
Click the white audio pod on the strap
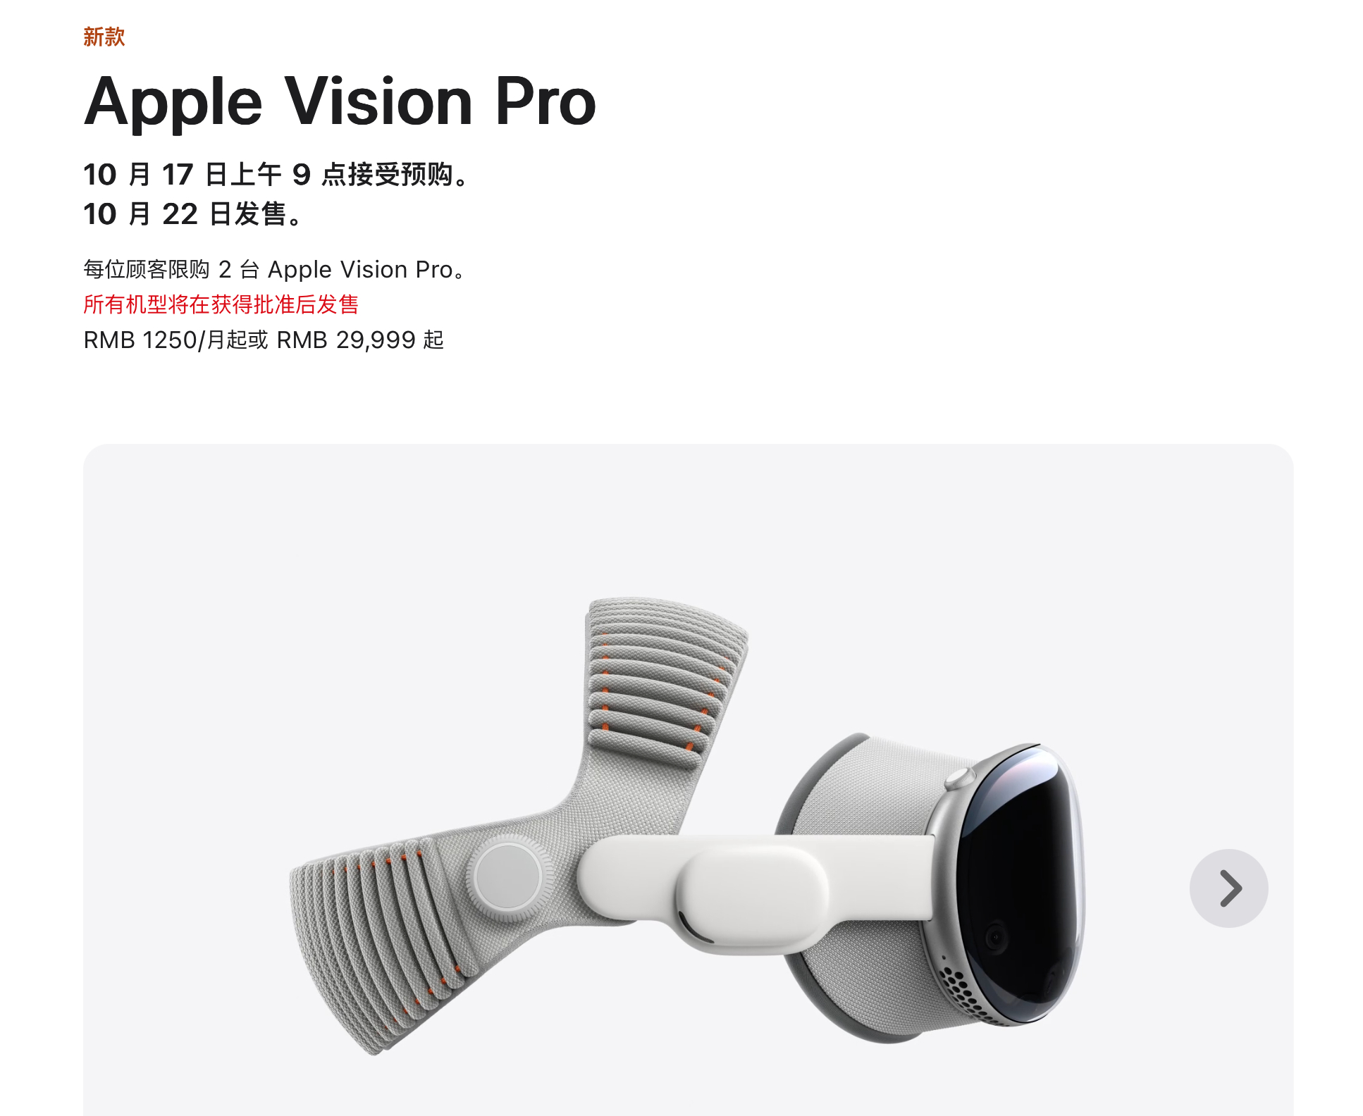[751, 895]
